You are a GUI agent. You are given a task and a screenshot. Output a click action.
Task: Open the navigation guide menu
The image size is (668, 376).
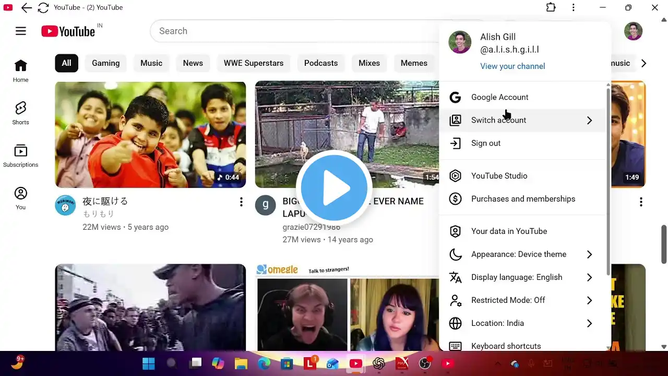tap(20, 31)
